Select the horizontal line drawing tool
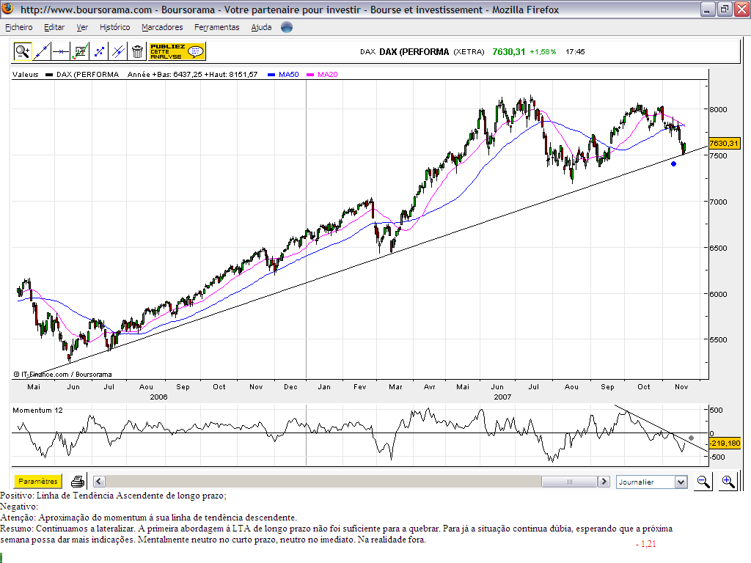751x563 pixels. click(x=61, y=51)
